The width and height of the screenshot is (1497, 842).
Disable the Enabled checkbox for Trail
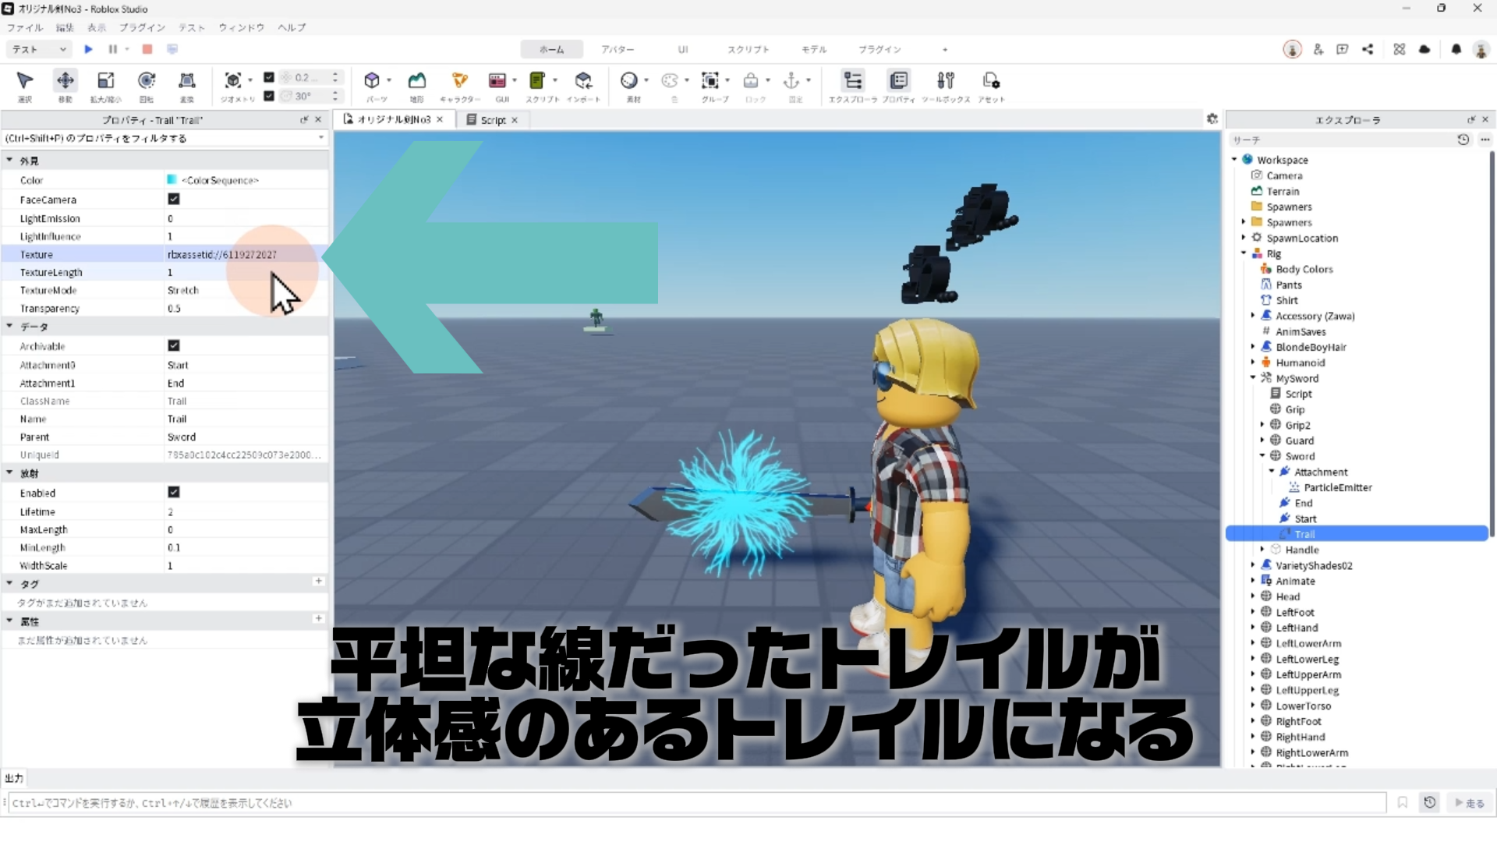(x=173, y=492)
